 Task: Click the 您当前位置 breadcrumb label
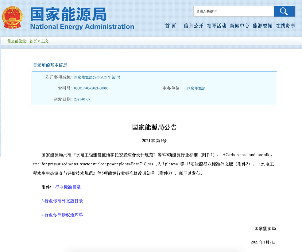pos(17,41)
